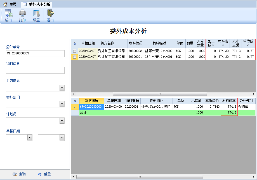Click the 查询 button
Screen dimensions: 257x180
pos(19,174)
